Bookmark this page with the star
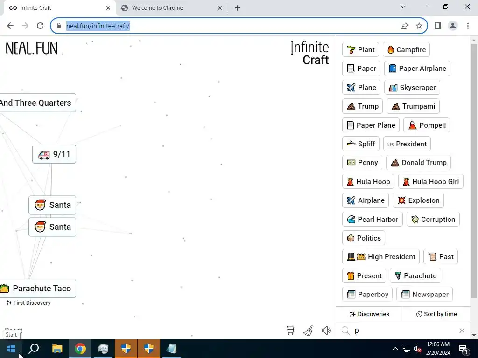This screenshot has width=478, height=358. pyautogui.click(x=419, y=26)
